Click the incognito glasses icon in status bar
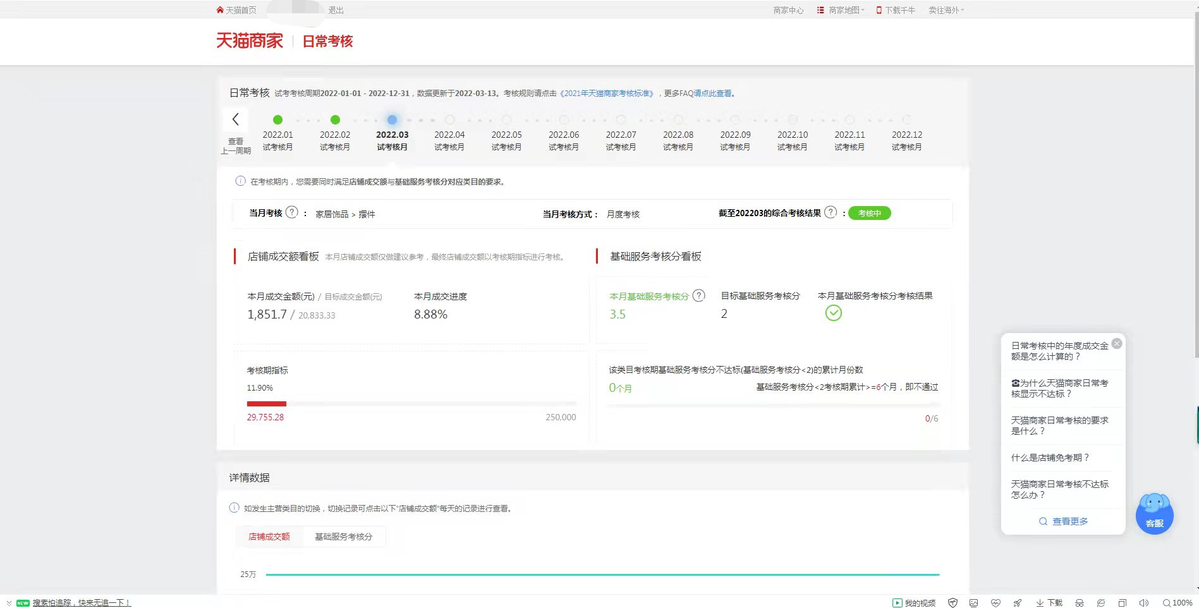The width and height of the screenshot is (1199, 608). coord(1080,602)
